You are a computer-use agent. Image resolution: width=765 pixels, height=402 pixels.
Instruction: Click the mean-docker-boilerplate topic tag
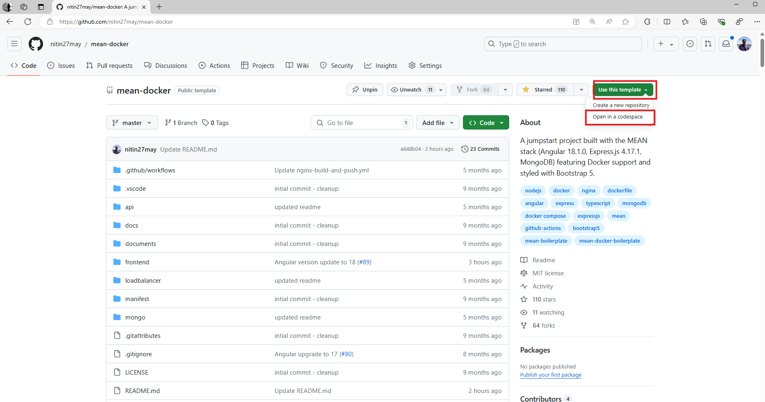[609, 241]
